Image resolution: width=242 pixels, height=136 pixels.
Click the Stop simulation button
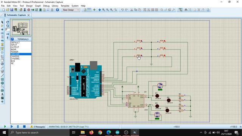tap(24, 127)
